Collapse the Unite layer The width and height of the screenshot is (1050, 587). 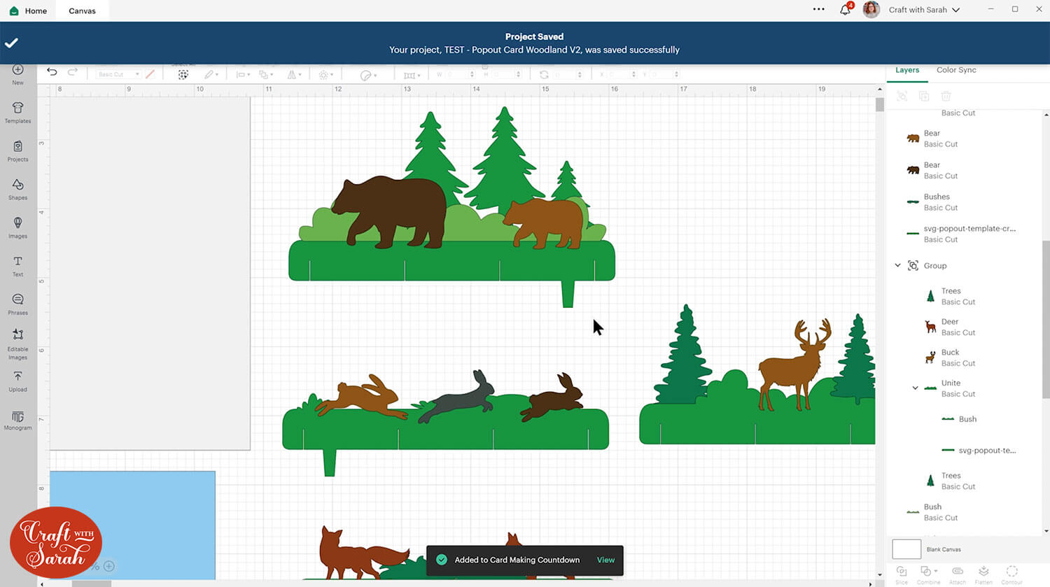916,388
